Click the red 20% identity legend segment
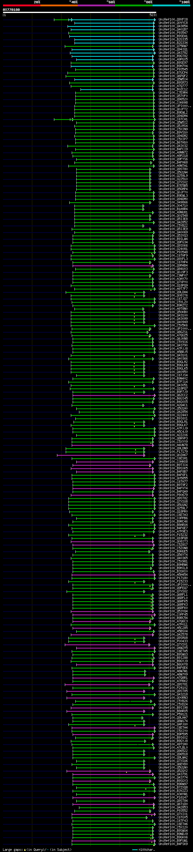Image resolution: width=193 pixels, height=852 pixels. 22,5
